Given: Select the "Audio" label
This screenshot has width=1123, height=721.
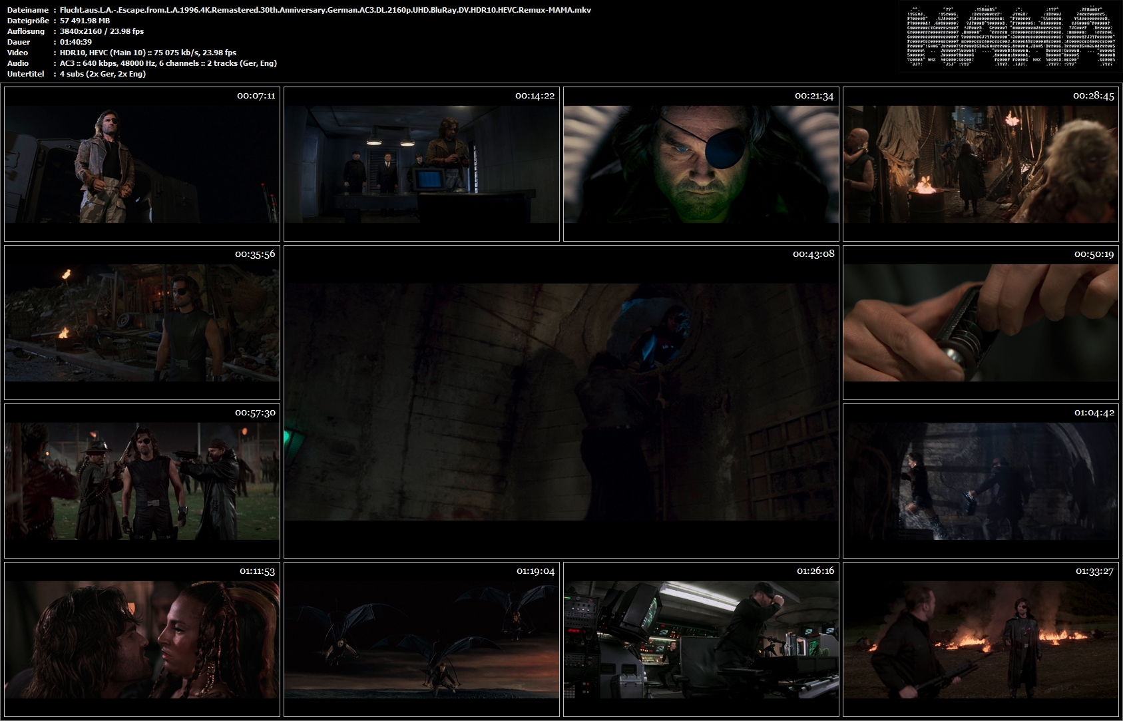Looking at the screenshot, I should 18,63.
